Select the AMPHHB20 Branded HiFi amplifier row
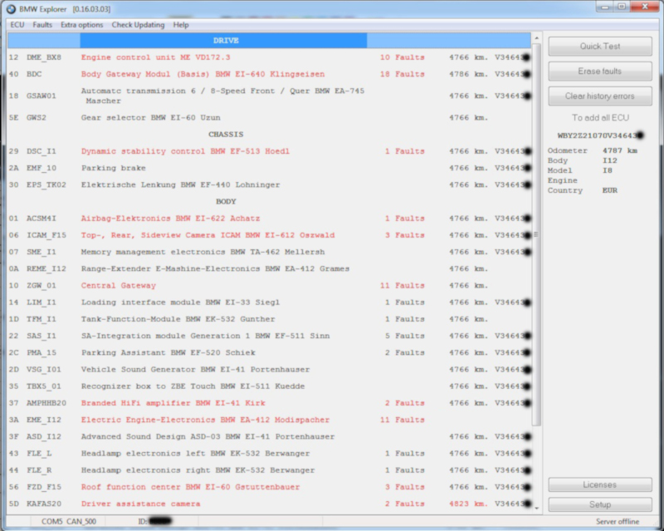This screenshot has width=664, height=531. point(269,403)
